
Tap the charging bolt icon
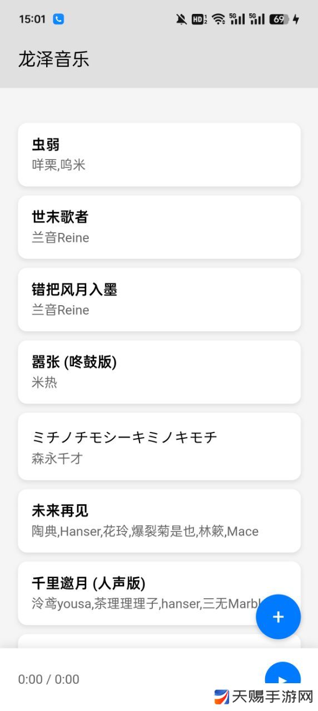coord(296,19)
